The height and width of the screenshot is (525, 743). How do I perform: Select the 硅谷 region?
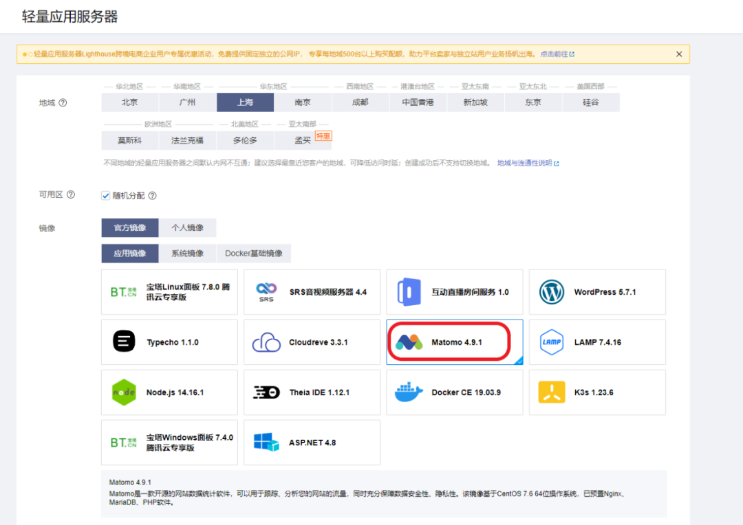coord(591,102)
